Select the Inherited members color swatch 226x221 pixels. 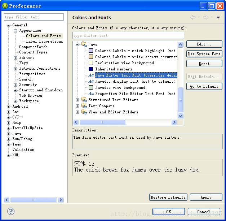point(91,69)
